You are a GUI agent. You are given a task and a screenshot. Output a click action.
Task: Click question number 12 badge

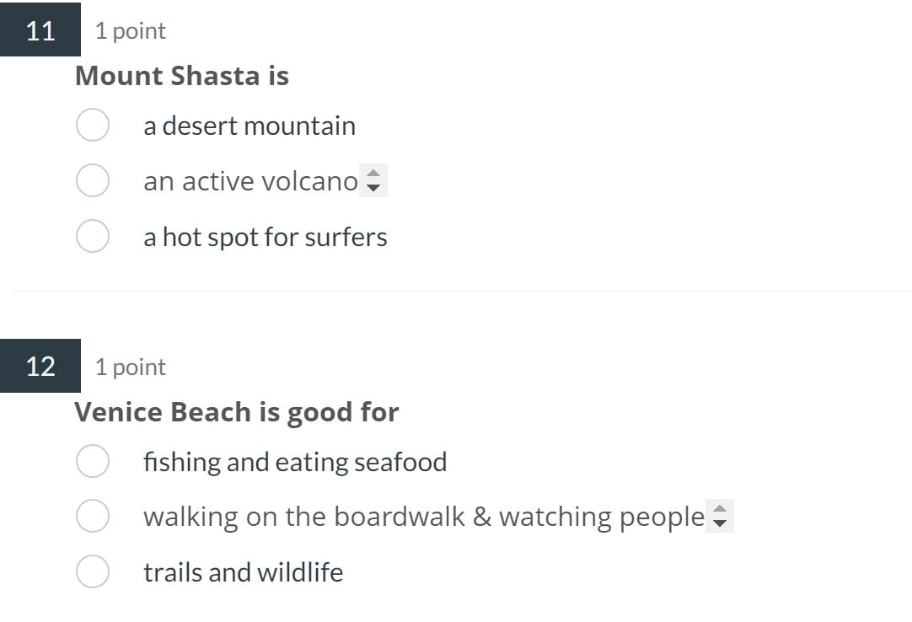click(x=40, y=366)
